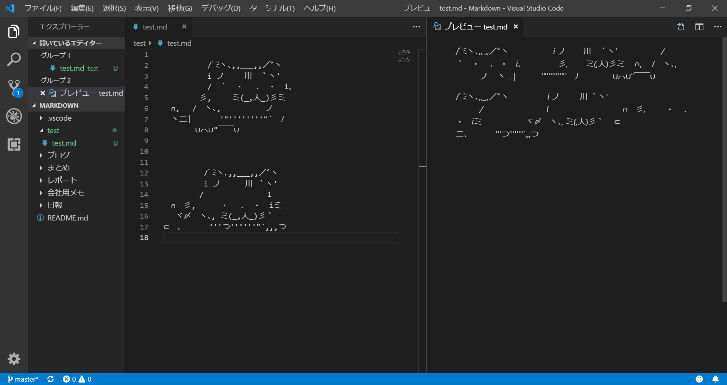Minimize the VS Code window
Image resolution: width=727 pixels, height=385 pixels.
[x=662, y=8]
